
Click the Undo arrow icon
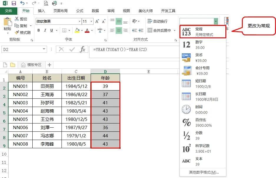pyautogui.click(x=22, y=3)
